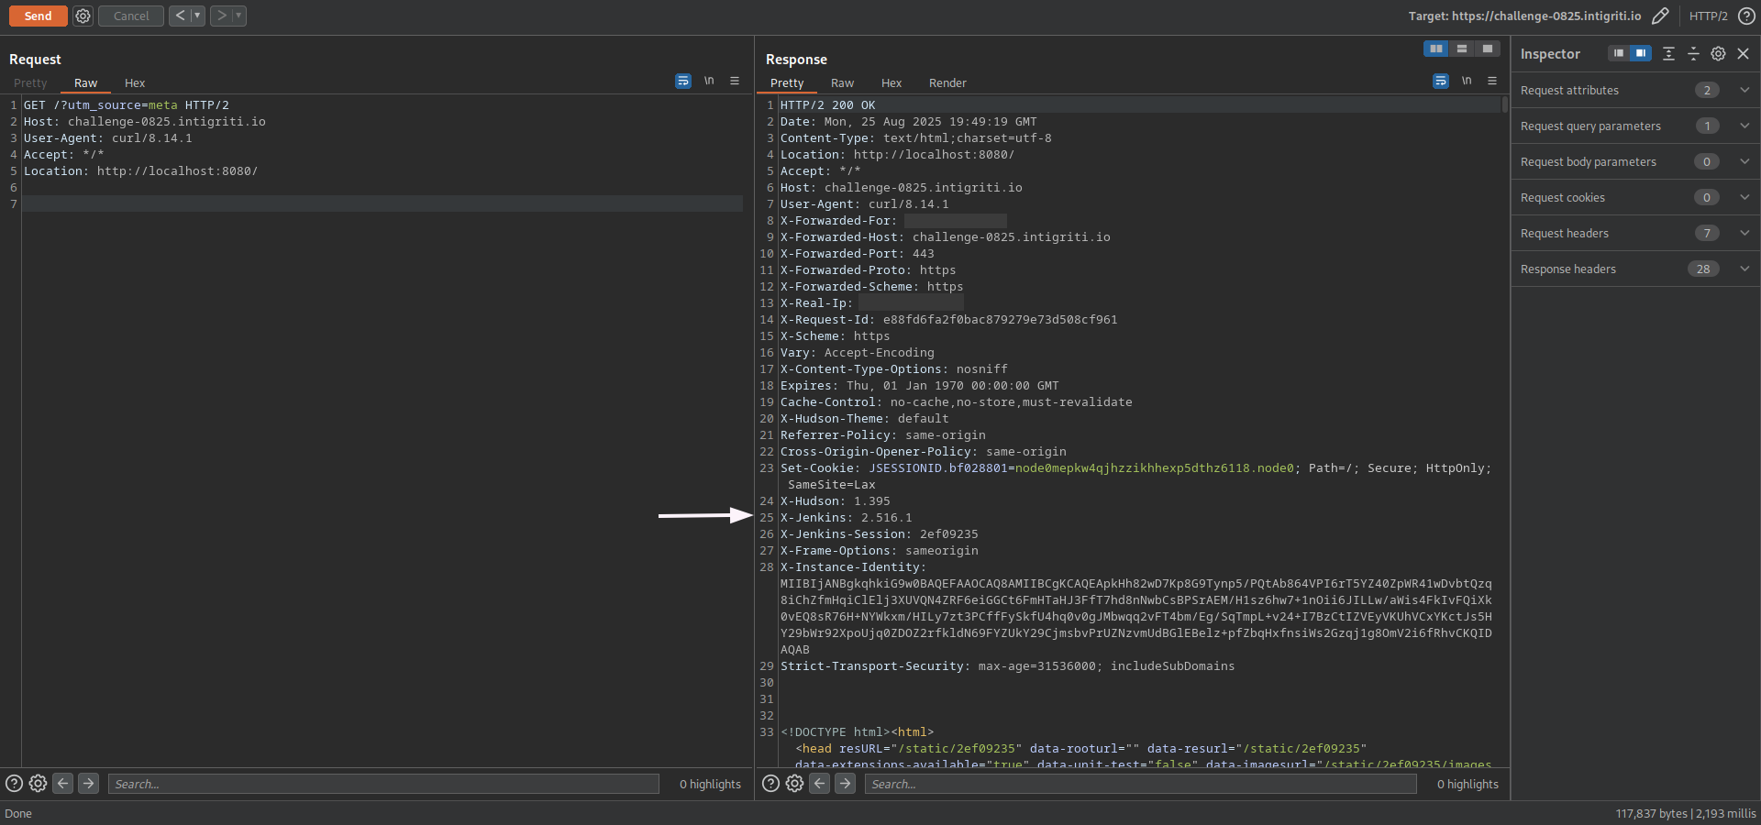1761x825 pixels.
Task: Go back to previous request in history
Action: pyautogui.click(x=180, y=16)
